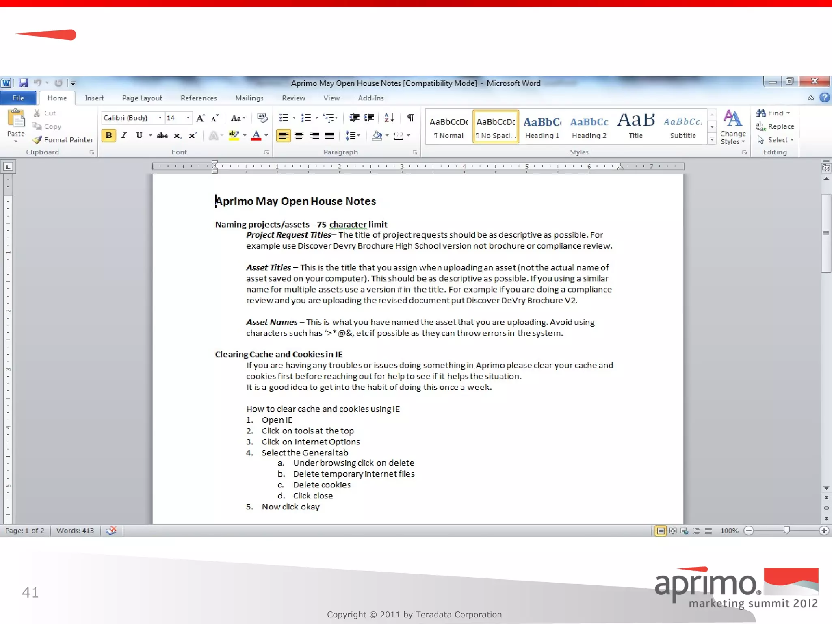Click the Increase Indent icon

pos(369,118)
